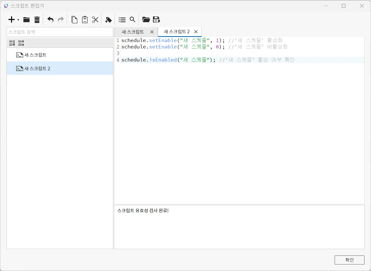Click the save-export disk icon

pos(156,19)
